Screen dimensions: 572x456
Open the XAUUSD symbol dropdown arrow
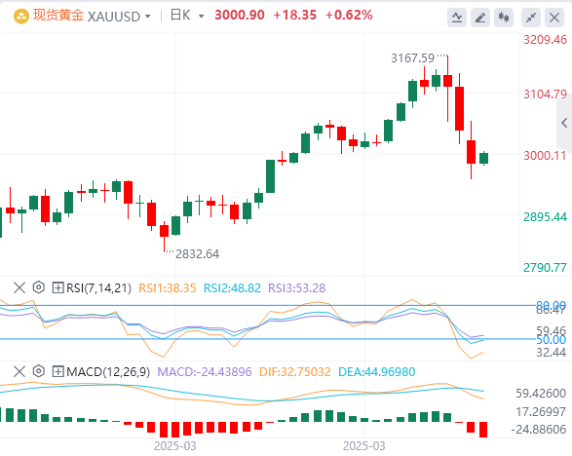pyautogui.click(x=148, y=17)
